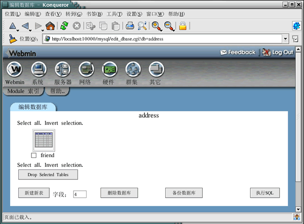Click the Konqueror gear animation icon

pyautogui.click(x=296, y=26)
